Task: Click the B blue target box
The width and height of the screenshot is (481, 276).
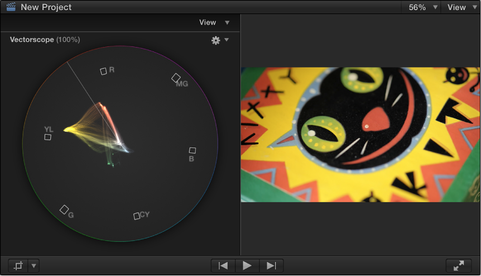Action: 193,150
